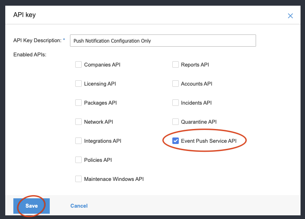This screenshot has width=305, height=219.
Task: Click the "Enabled APIs:" label
Action: [30, 54]
